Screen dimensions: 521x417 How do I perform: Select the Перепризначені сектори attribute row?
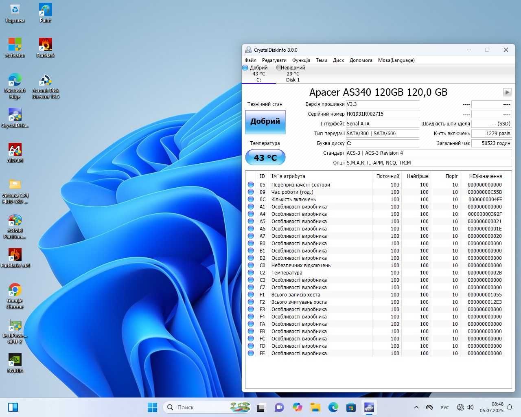coord(374,185)
